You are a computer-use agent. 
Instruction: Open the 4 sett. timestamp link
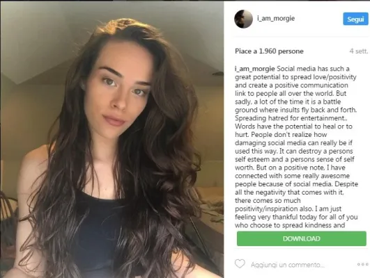click(x=358, y=51)
